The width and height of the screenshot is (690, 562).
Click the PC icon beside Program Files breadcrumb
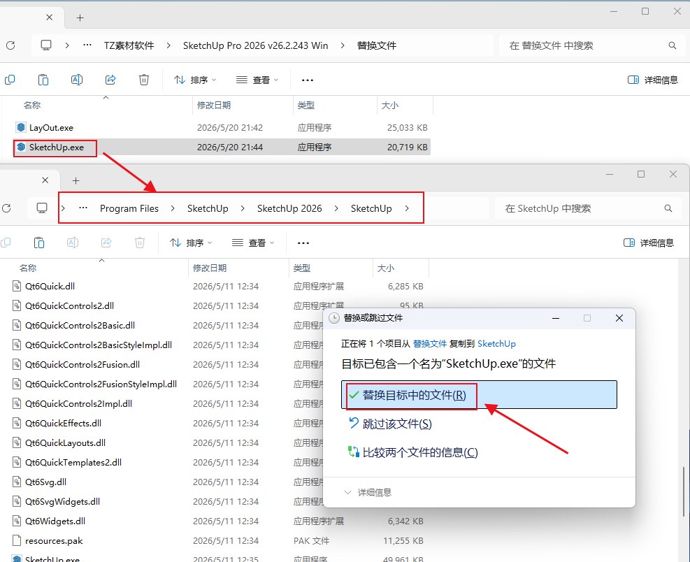pos(42,208)
